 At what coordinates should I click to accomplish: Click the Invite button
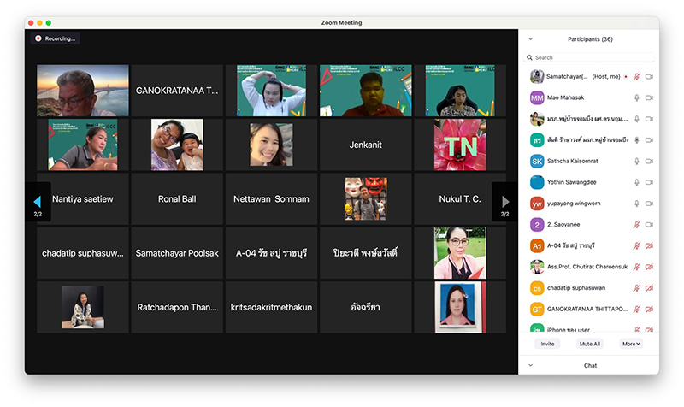tap(547, 344)
